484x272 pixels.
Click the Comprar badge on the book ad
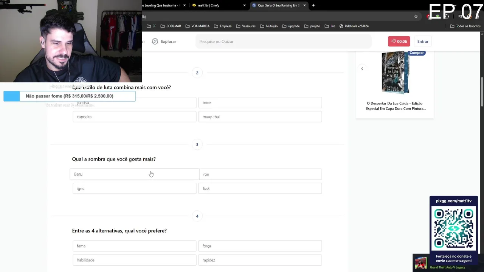click(417, 53)
